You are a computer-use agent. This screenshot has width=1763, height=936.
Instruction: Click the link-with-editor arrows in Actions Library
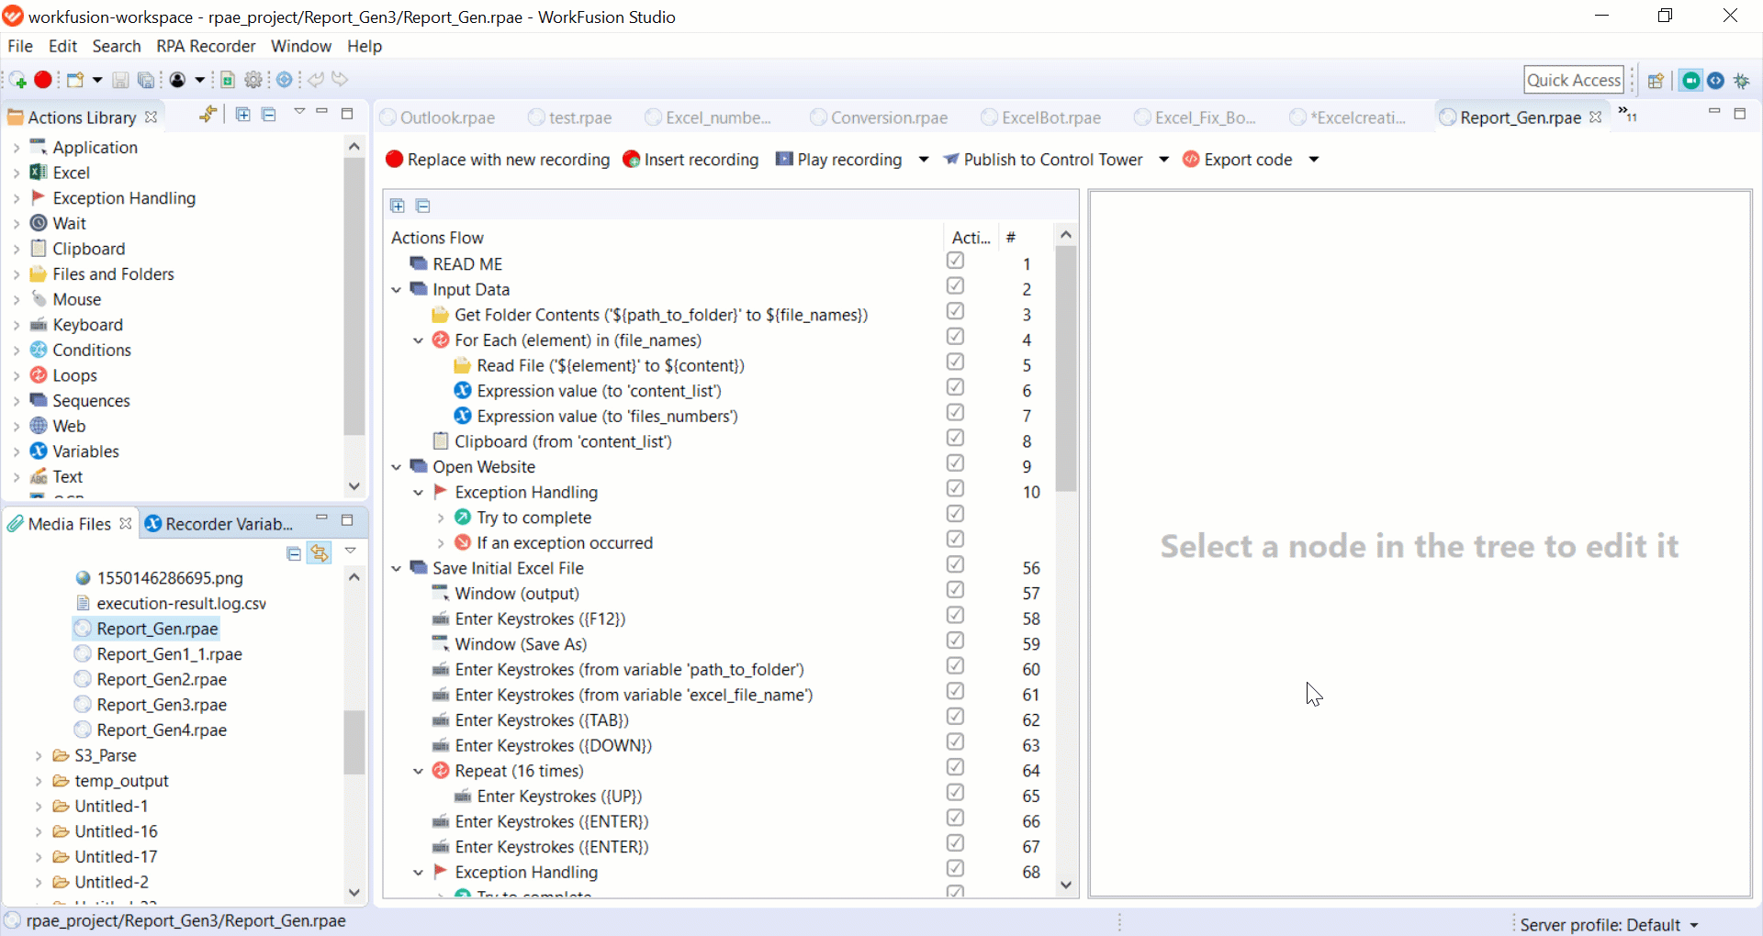(208, 115)
